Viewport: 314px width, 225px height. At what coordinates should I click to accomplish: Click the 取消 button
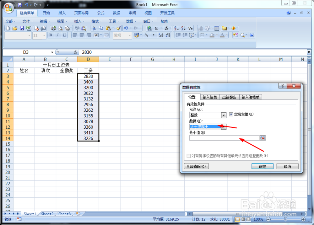(x=287, y=166)
